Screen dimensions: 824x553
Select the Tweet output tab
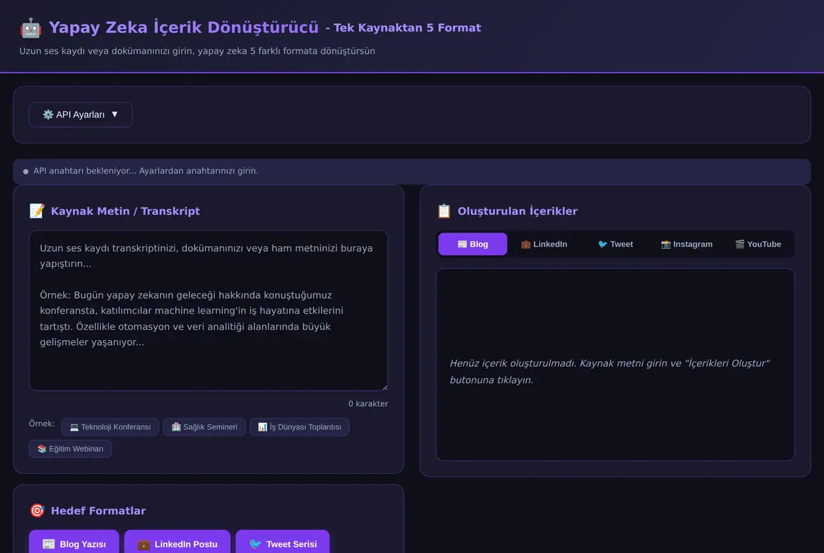615,244
